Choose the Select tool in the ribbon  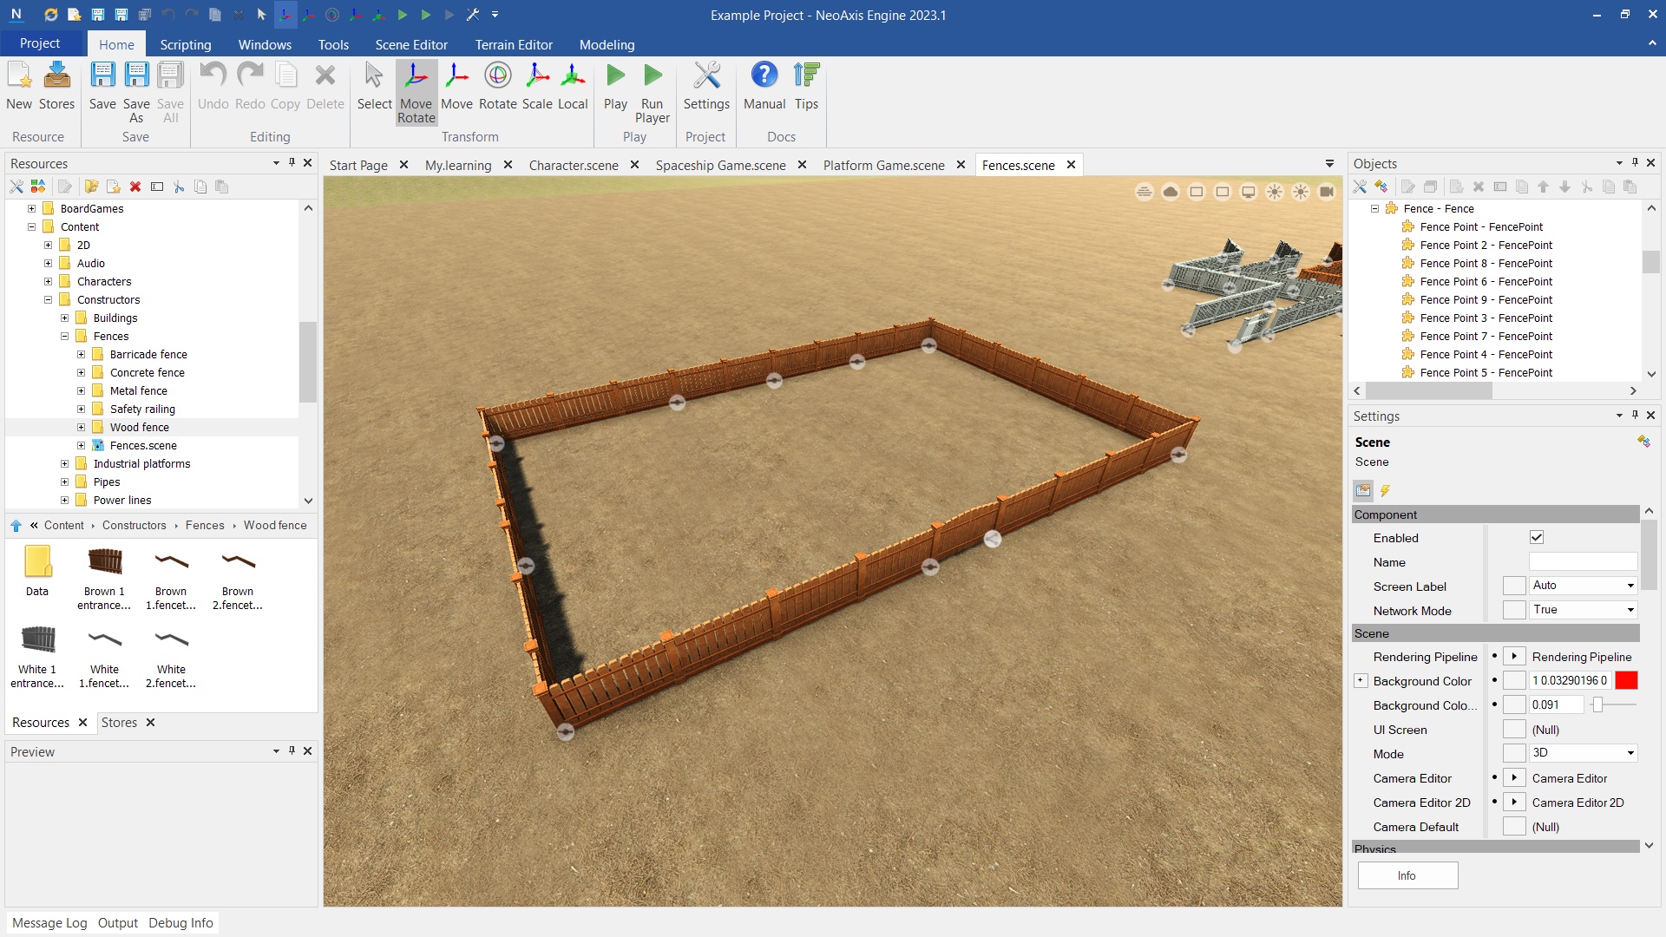coord(373,87)
